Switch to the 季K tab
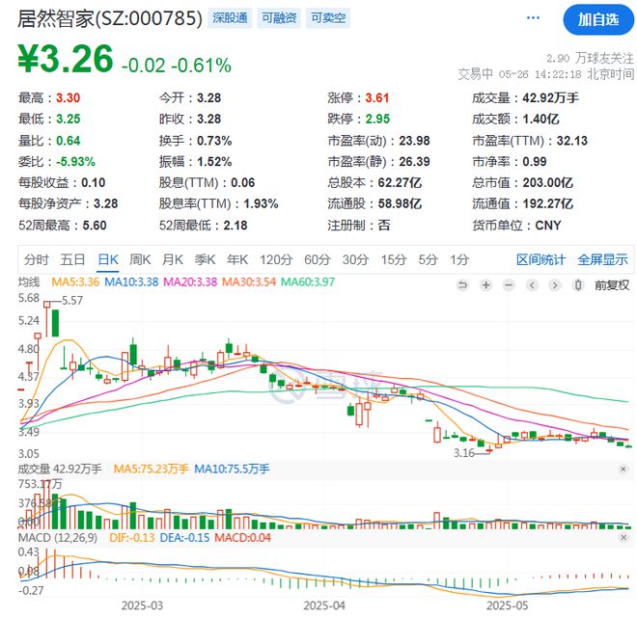Viewport: 637px width, 618px height. point(205,259)
